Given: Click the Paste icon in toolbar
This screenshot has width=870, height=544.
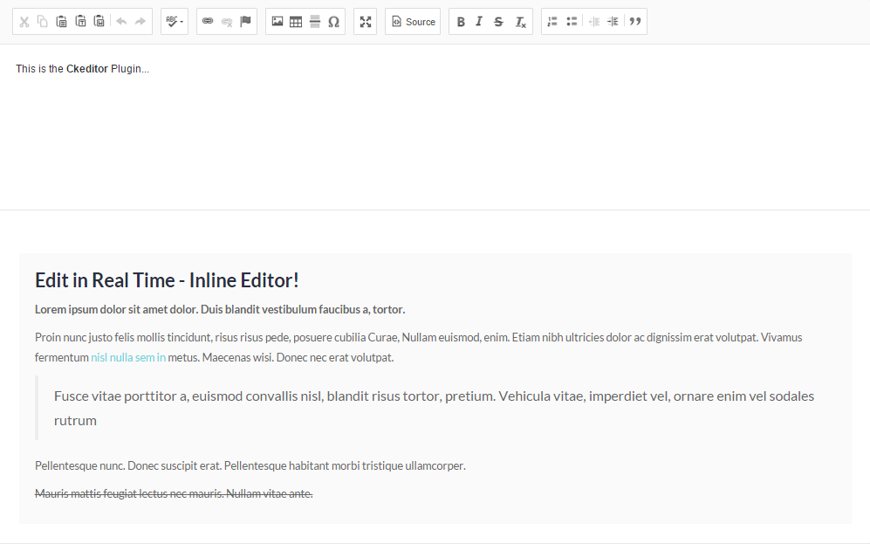Looking at the screenshot, I should [62, 22].
